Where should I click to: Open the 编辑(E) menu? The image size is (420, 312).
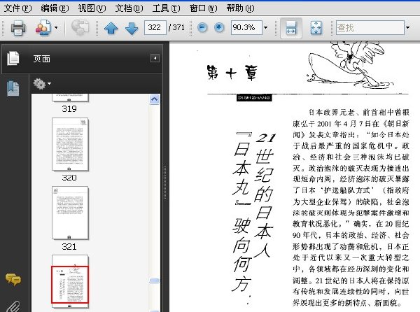pyautogui.click(x=55, y=8)
